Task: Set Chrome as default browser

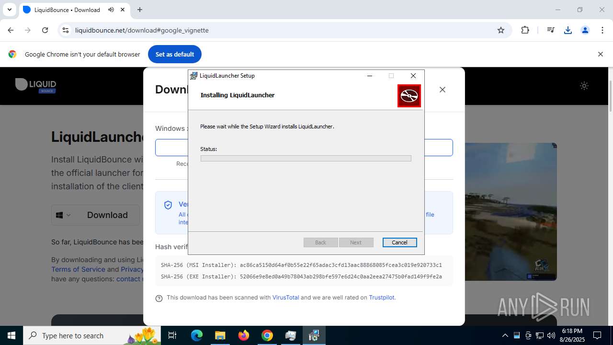Action: pos(175,54)
